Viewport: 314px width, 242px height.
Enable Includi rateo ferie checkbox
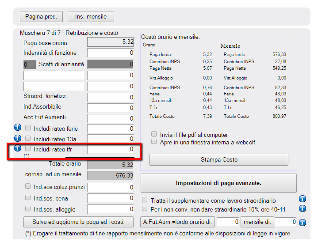tap(28, 129)
